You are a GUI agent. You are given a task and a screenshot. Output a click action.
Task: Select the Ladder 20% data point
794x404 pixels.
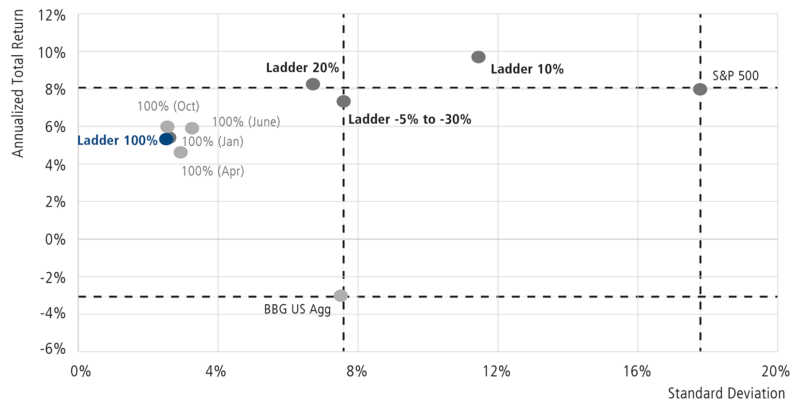coord(313,84)
